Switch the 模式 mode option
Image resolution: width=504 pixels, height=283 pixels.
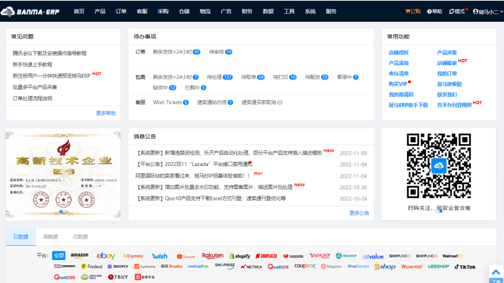(457, 11)
